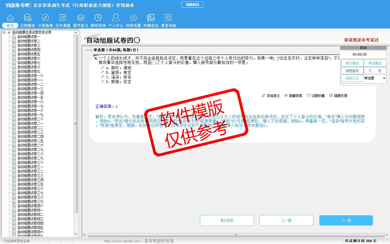Open 自动组题试卷三〇 in the tree
This screenshot has height=244, width=390.
pos(30,162)
